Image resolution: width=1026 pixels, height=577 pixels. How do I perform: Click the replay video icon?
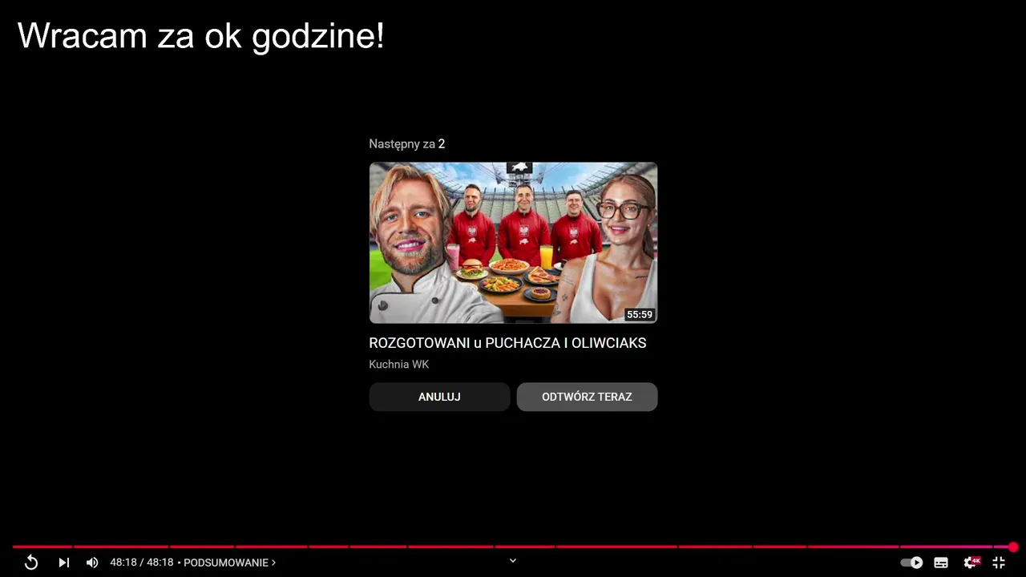coord(31,563)
